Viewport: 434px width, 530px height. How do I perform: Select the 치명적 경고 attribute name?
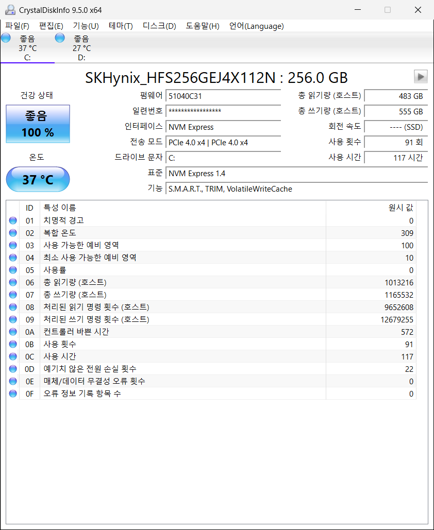63,220
